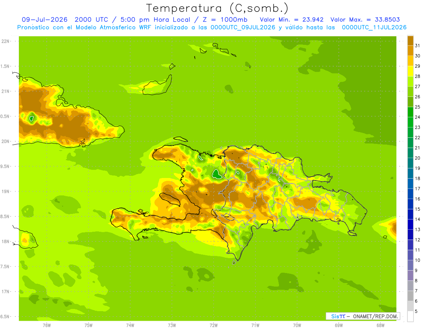
Task: Click the title 'Temperatura (C,somb.)'
Action: point(217,8)
